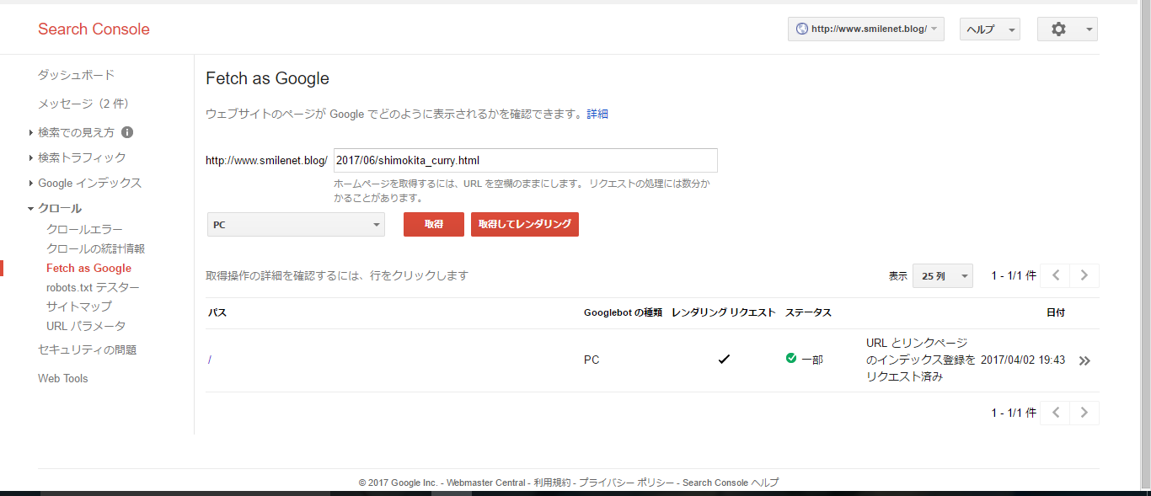Open the プライバシー ポリシー footer link
1151x496 pixels.
pyautogui.click(x=627, y=483)
